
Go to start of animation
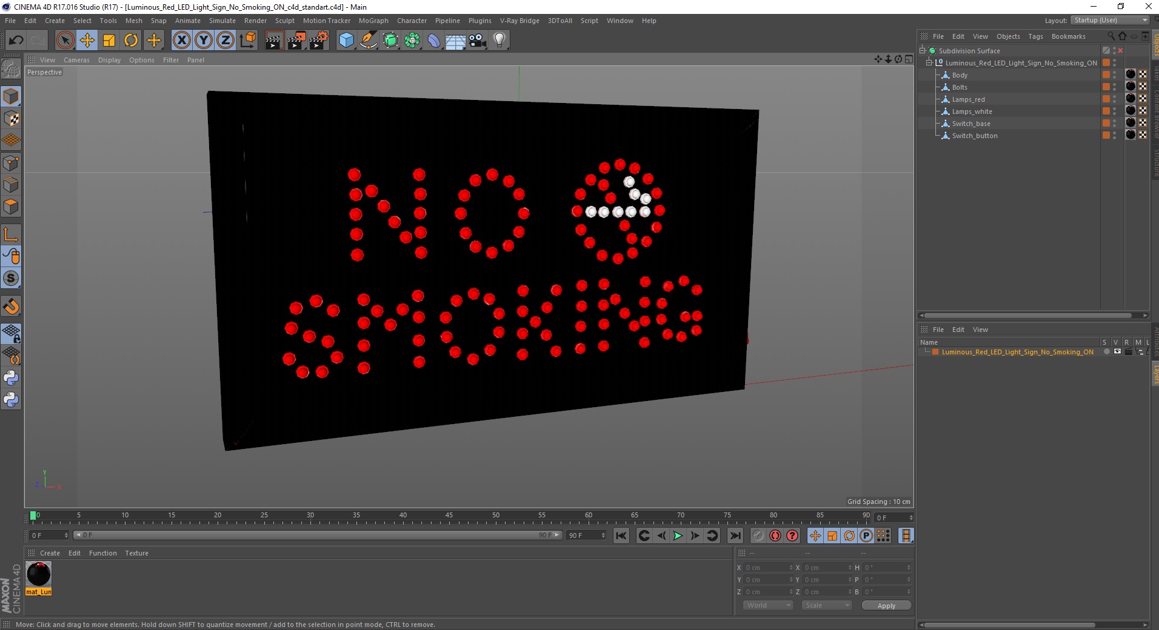coord(621,535)
